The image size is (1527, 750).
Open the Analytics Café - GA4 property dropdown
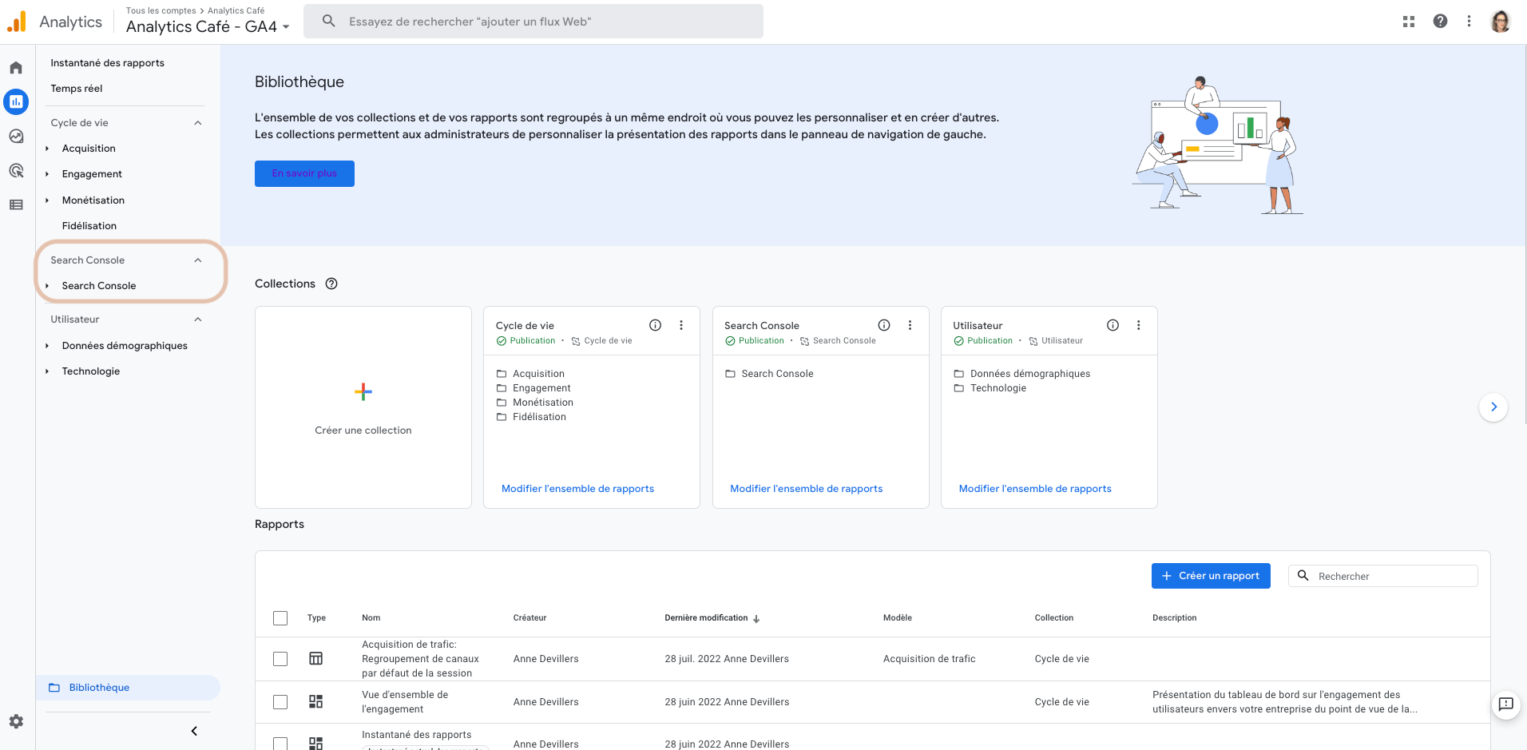[208, 26]
